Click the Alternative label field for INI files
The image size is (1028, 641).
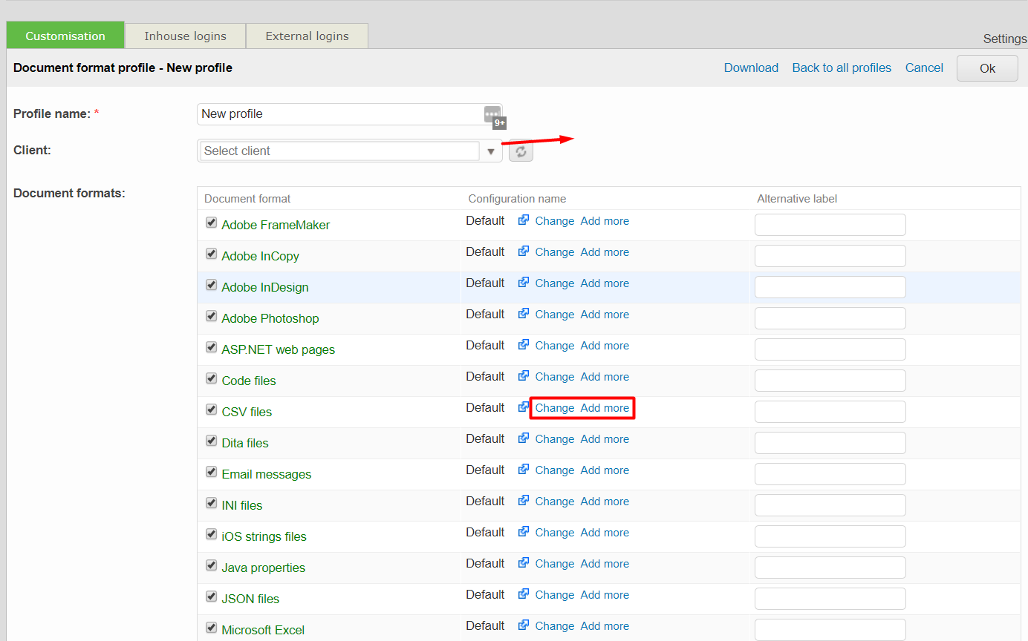coord(830,505)
